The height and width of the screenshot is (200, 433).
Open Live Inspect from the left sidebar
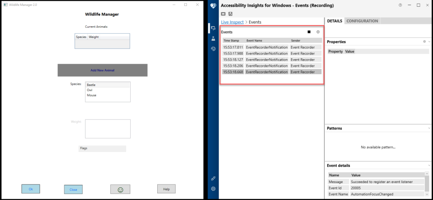pyautogui.click(x=214, y=28)
